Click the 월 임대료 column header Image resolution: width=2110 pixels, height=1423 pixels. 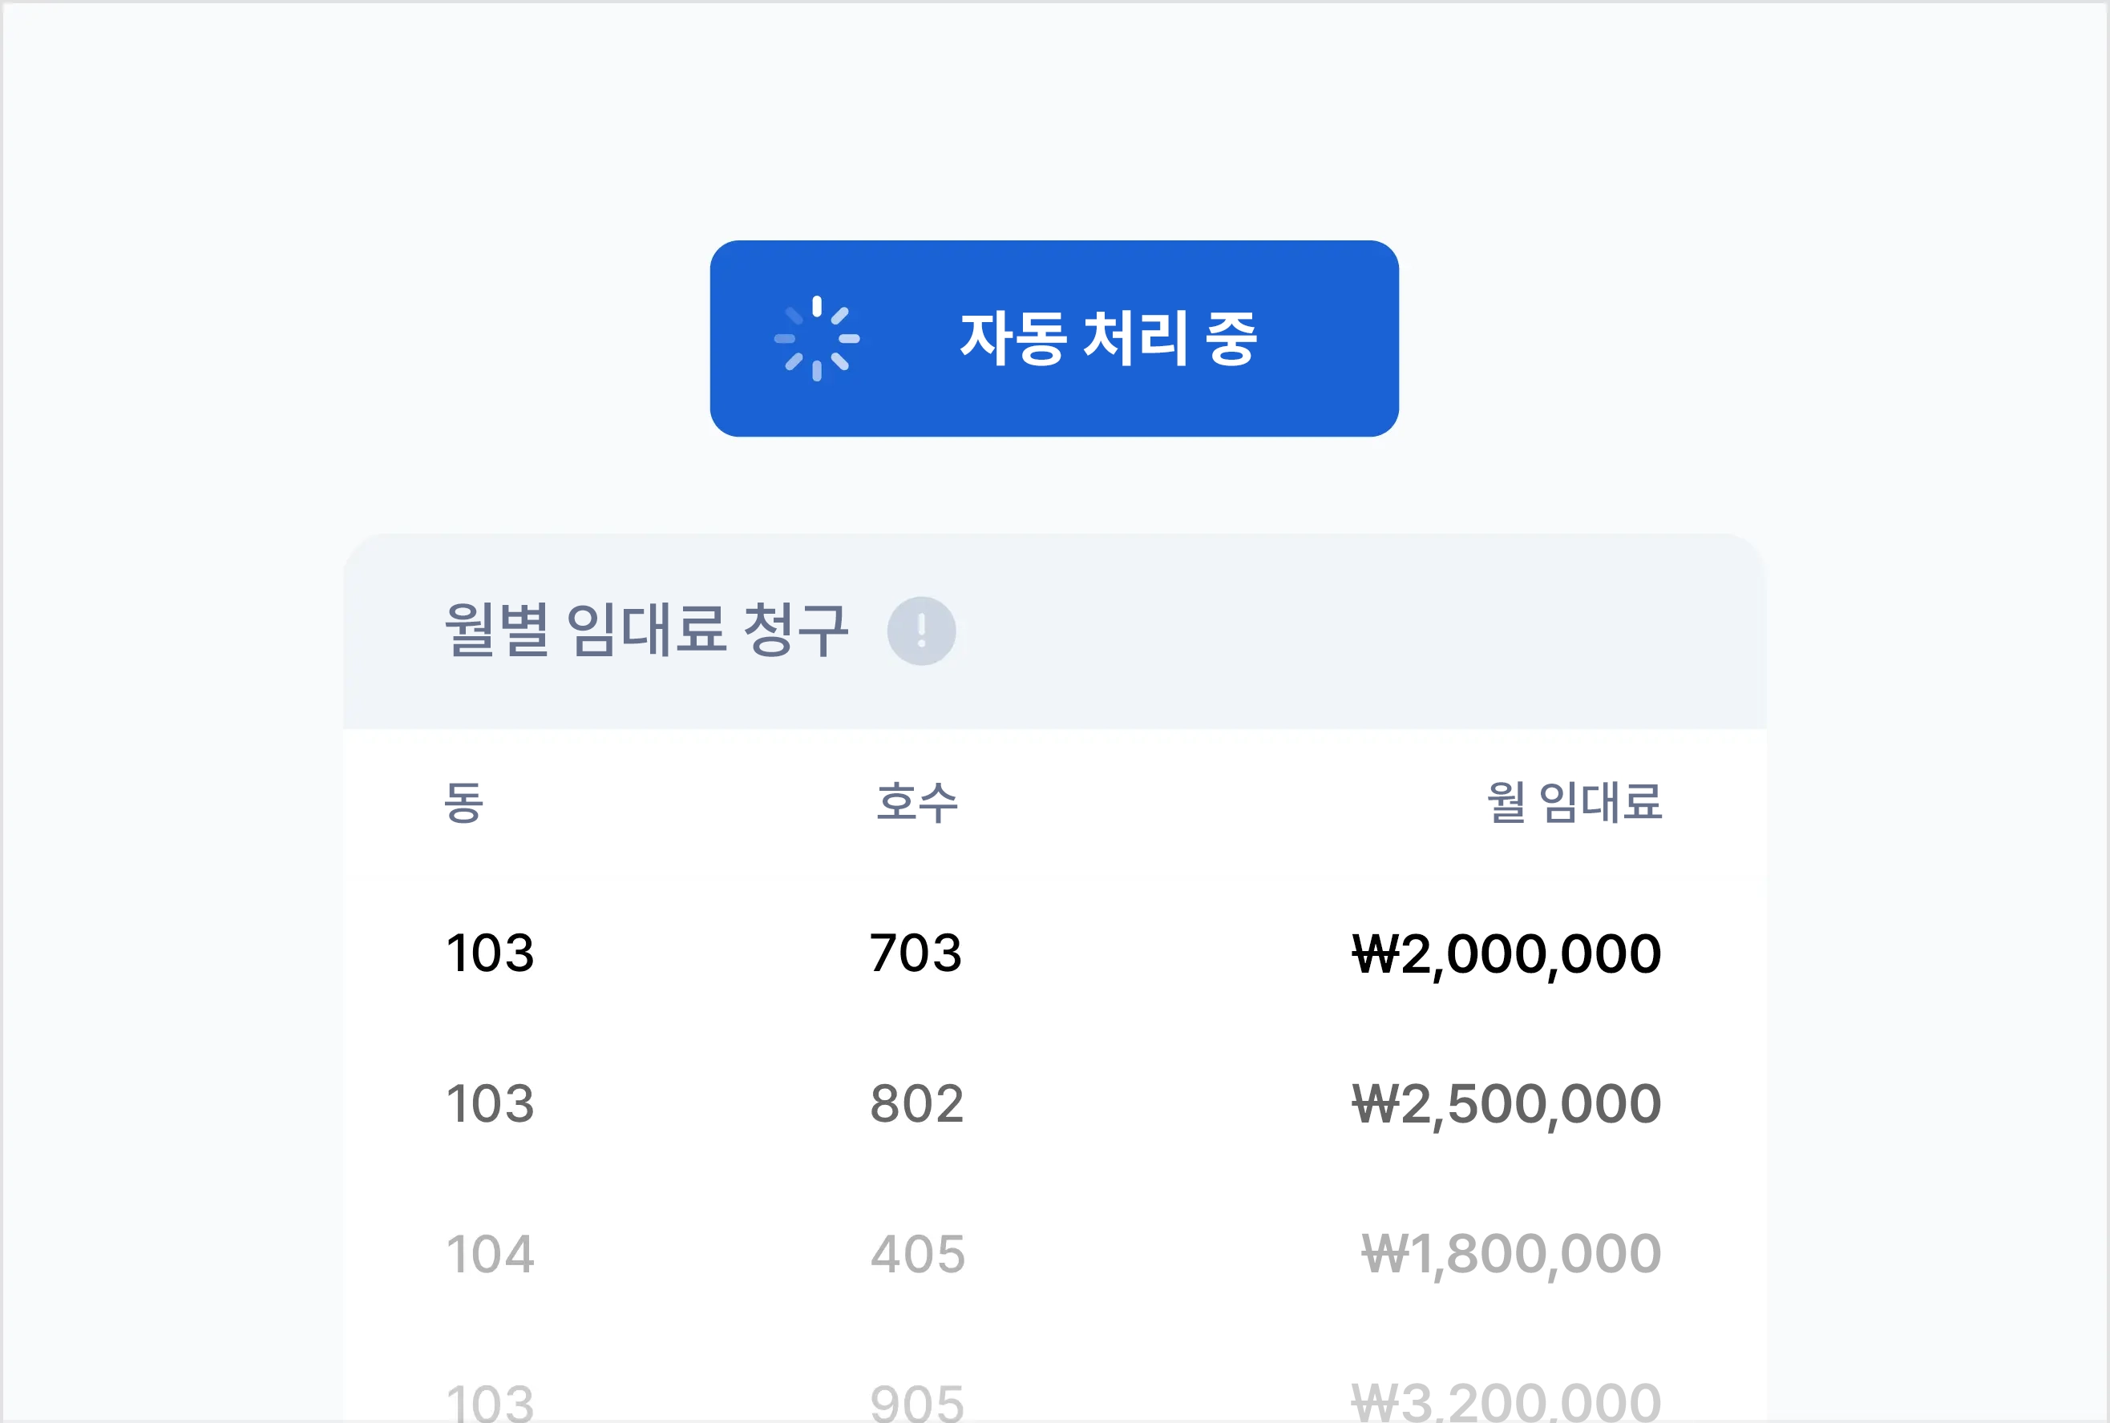[x=1574, y=803]
